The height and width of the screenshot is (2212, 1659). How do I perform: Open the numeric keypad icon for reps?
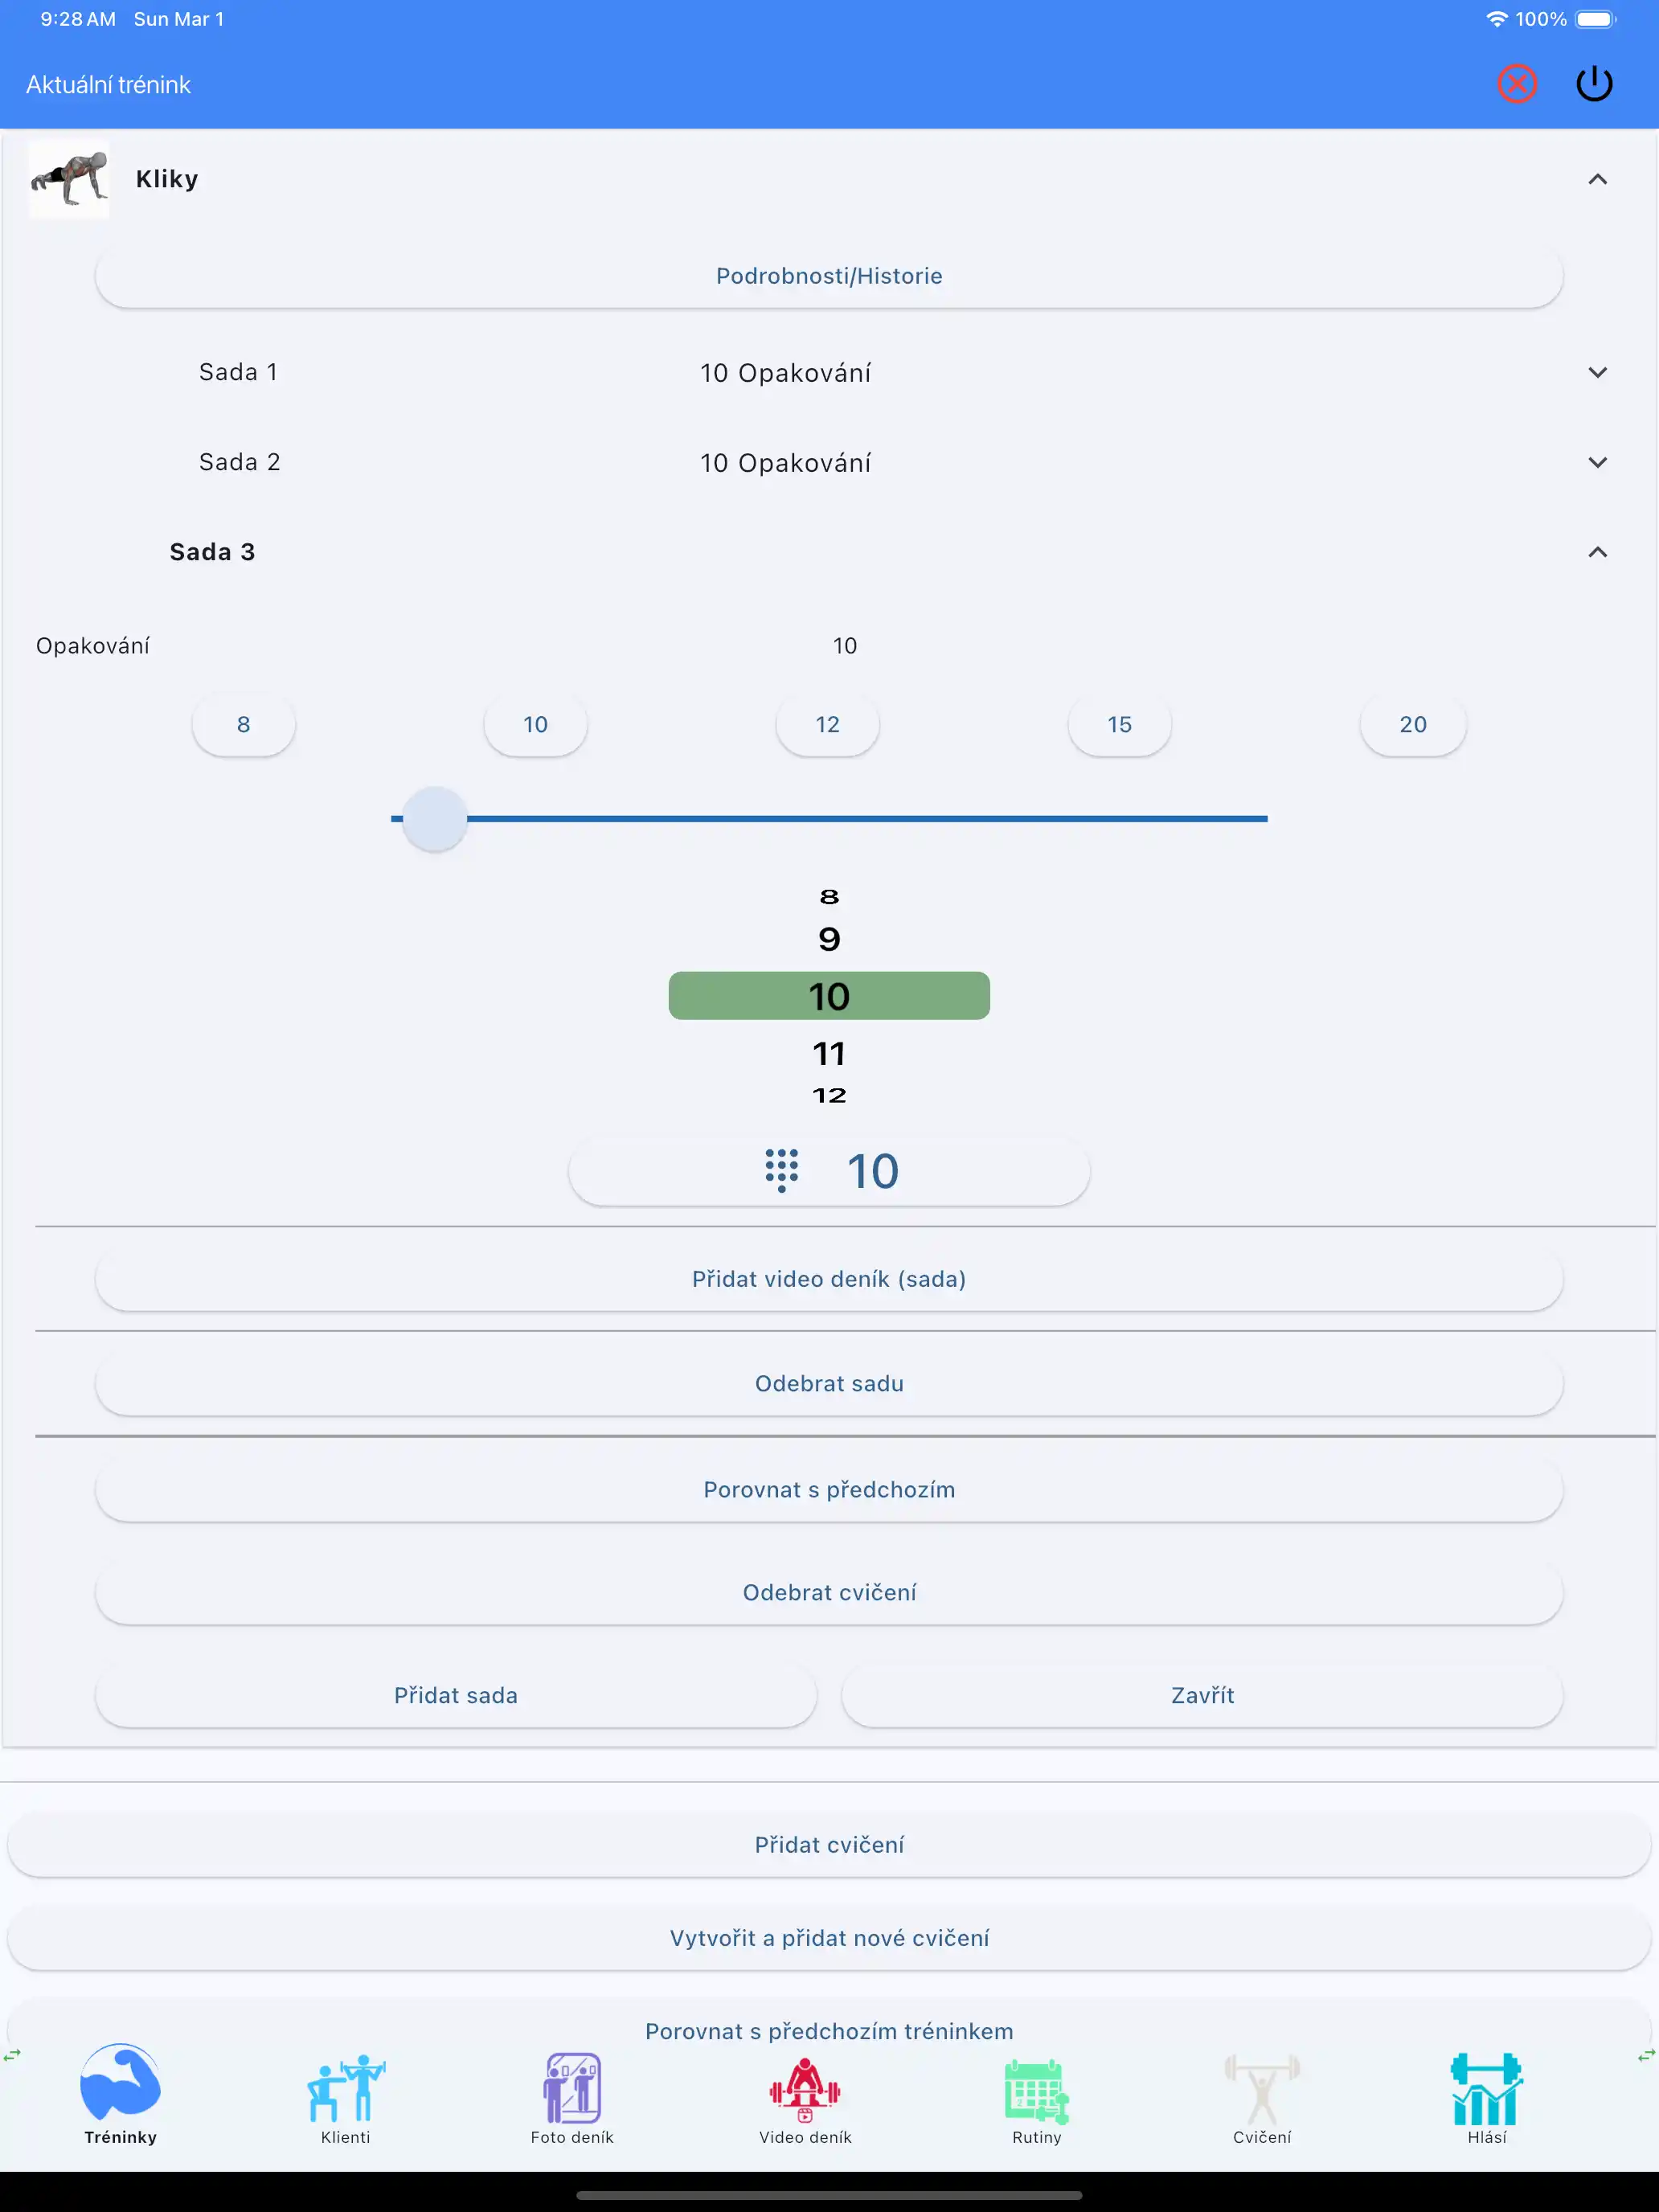point(781,1170)
